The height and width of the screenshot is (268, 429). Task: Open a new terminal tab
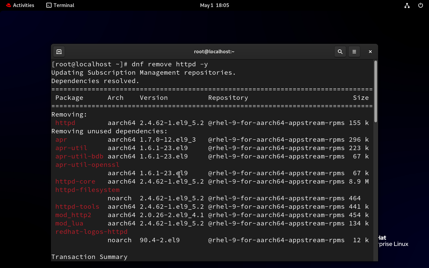coord(59,52)
